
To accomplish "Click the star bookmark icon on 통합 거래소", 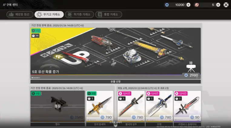I will (100, 14).
